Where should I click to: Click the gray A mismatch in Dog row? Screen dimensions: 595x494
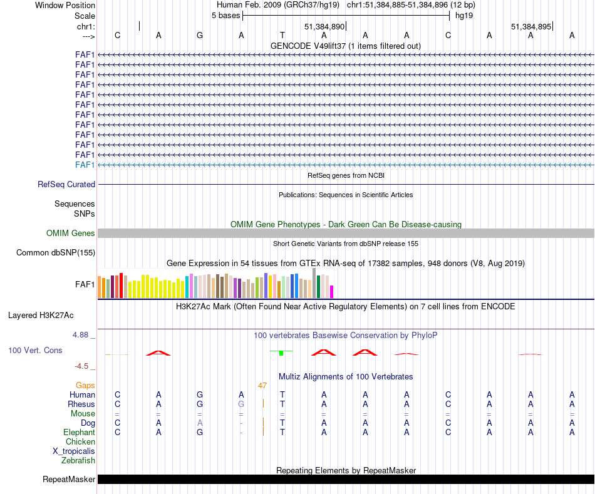click(x=200, y=423)
